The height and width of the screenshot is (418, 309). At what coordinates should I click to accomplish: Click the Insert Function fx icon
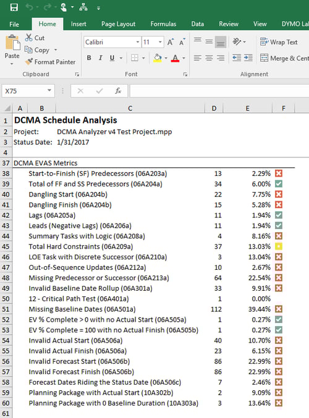(x=118, y=91)
